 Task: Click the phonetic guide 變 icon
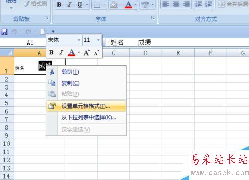[145, 5]
